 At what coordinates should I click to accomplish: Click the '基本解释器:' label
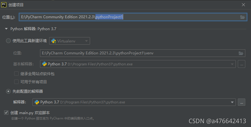pos(24,64)
